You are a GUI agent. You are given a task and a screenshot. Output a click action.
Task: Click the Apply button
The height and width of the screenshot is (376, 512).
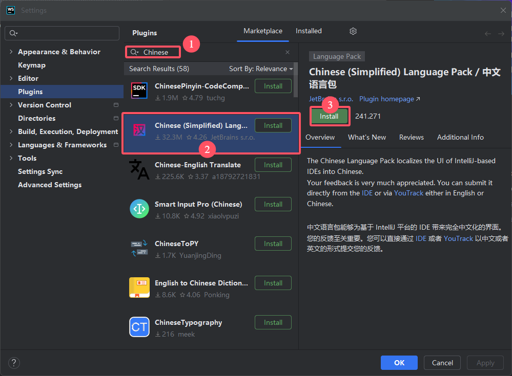tap(485, 363)
